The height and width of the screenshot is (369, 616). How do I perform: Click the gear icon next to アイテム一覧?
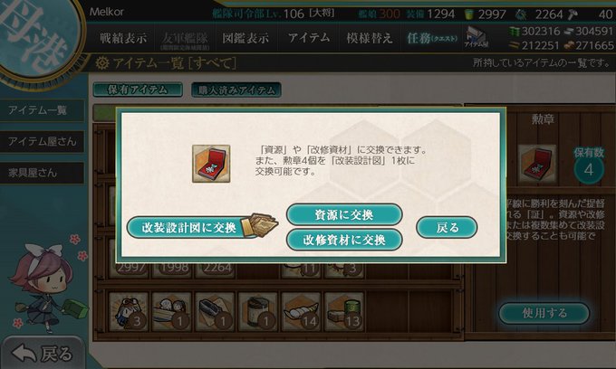coord(102,63)
